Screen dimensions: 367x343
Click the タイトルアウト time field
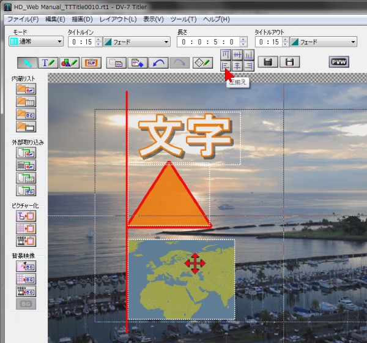[x=269, y=42]
